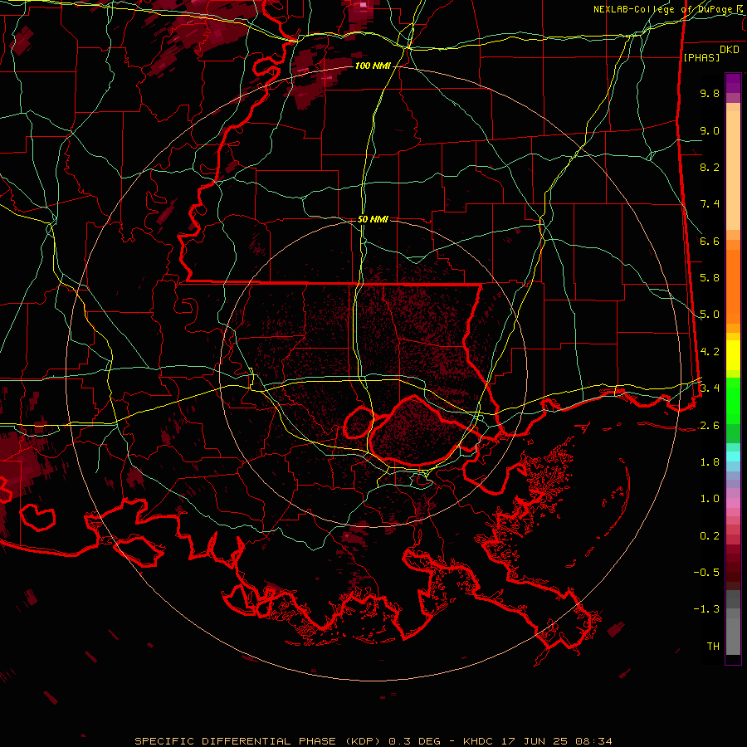Click the 1.0 value on the scale
This screenshot has width=747, height=747.
point(710,499)
